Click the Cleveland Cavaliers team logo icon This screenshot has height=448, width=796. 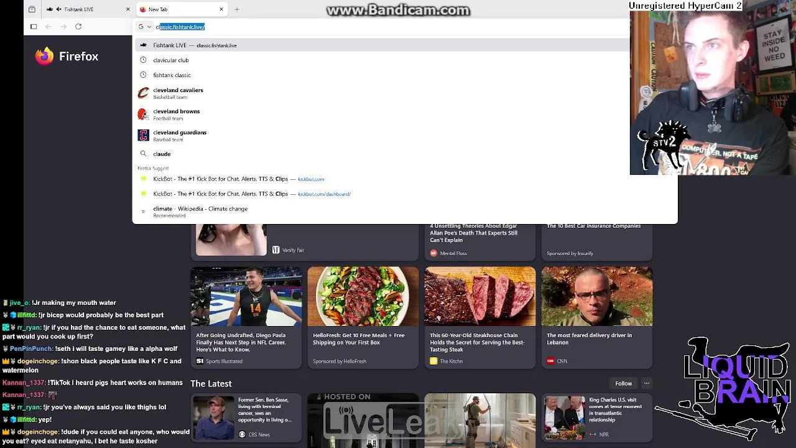(144, 93)
